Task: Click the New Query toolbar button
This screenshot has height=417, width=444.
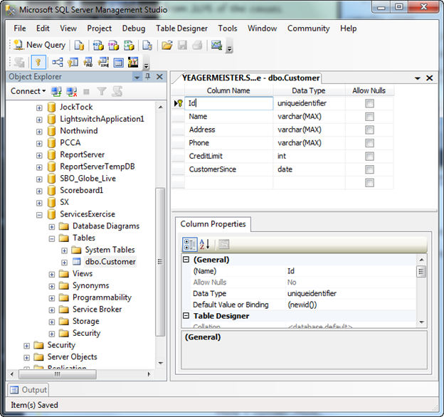Action: pos(39,45)
